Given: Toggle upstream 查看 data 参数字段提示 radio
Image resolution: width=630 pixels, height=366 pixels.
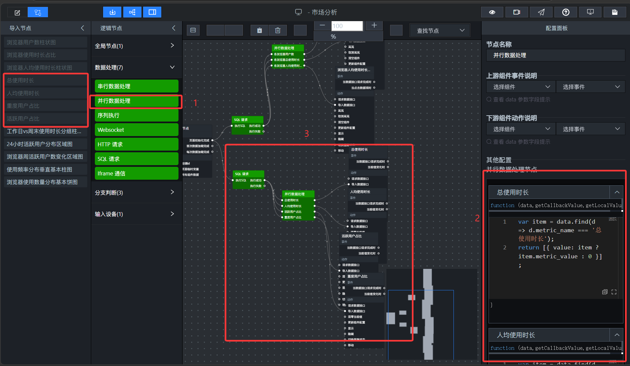Looking at the screenshot, I should [x=489, y=99].
